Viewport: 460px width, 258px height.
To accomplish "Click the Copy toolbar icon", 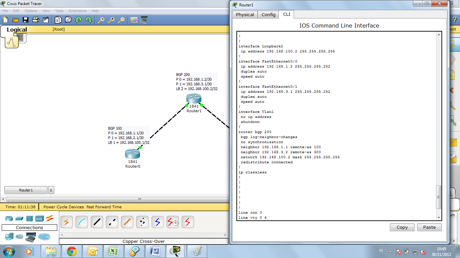I will (x=58, y=20).
